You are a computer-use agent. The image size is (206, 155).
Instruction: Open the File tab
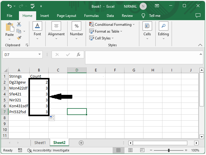click(x=9, y=16)
